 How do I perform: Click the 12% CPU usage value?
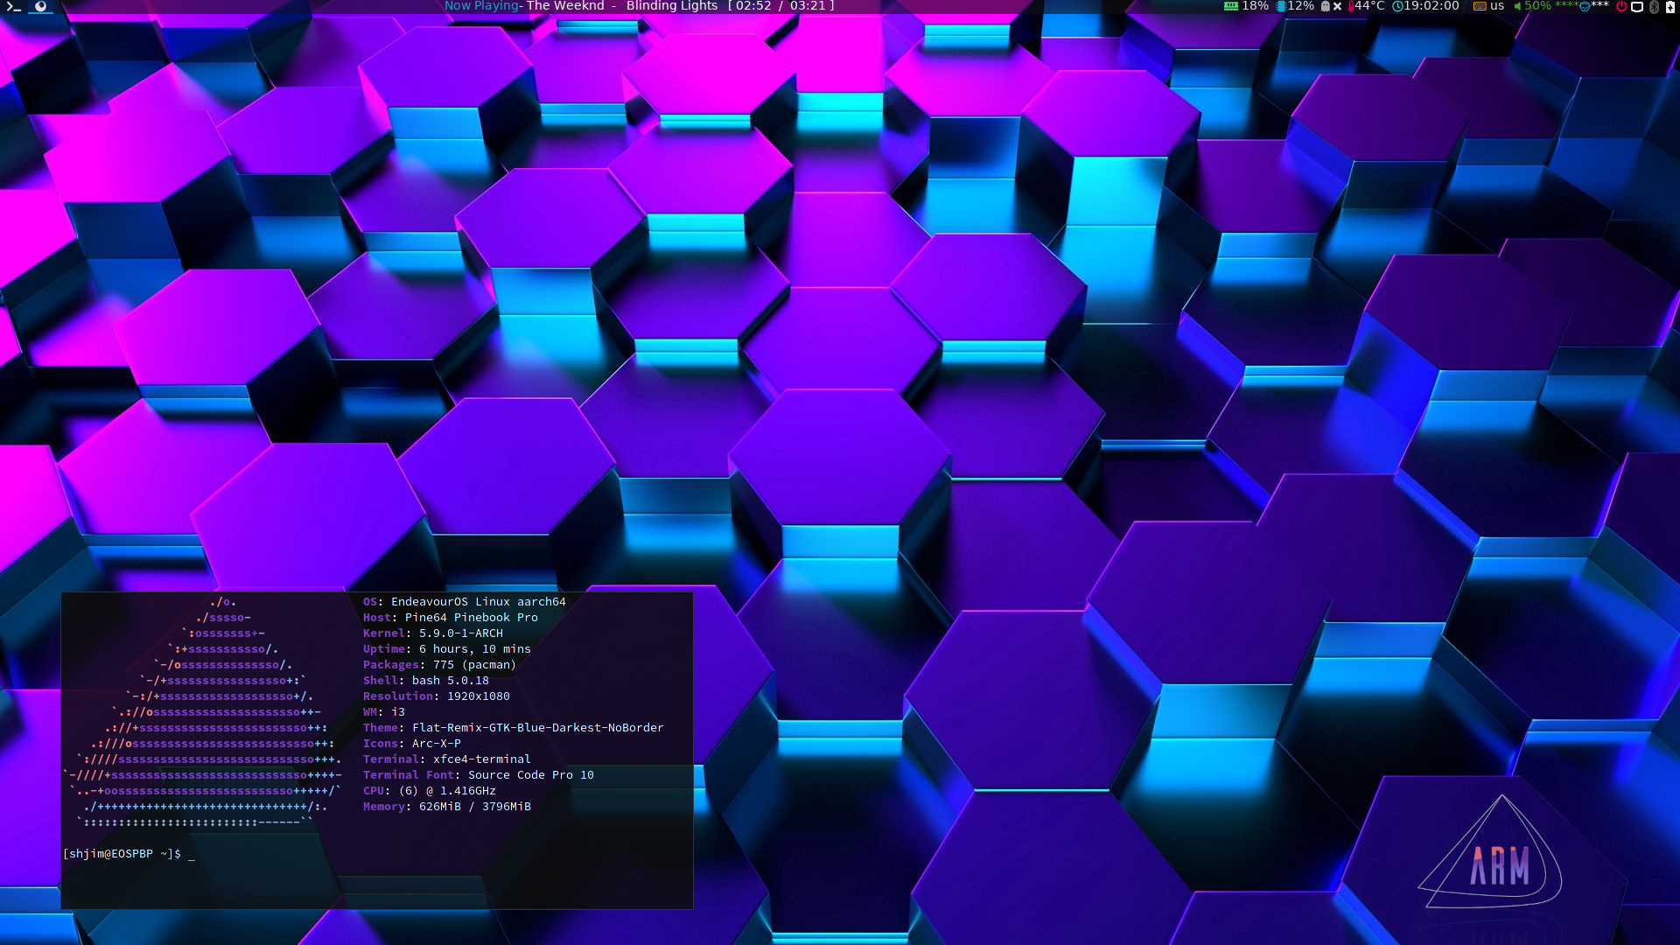tap(1300, 6)
